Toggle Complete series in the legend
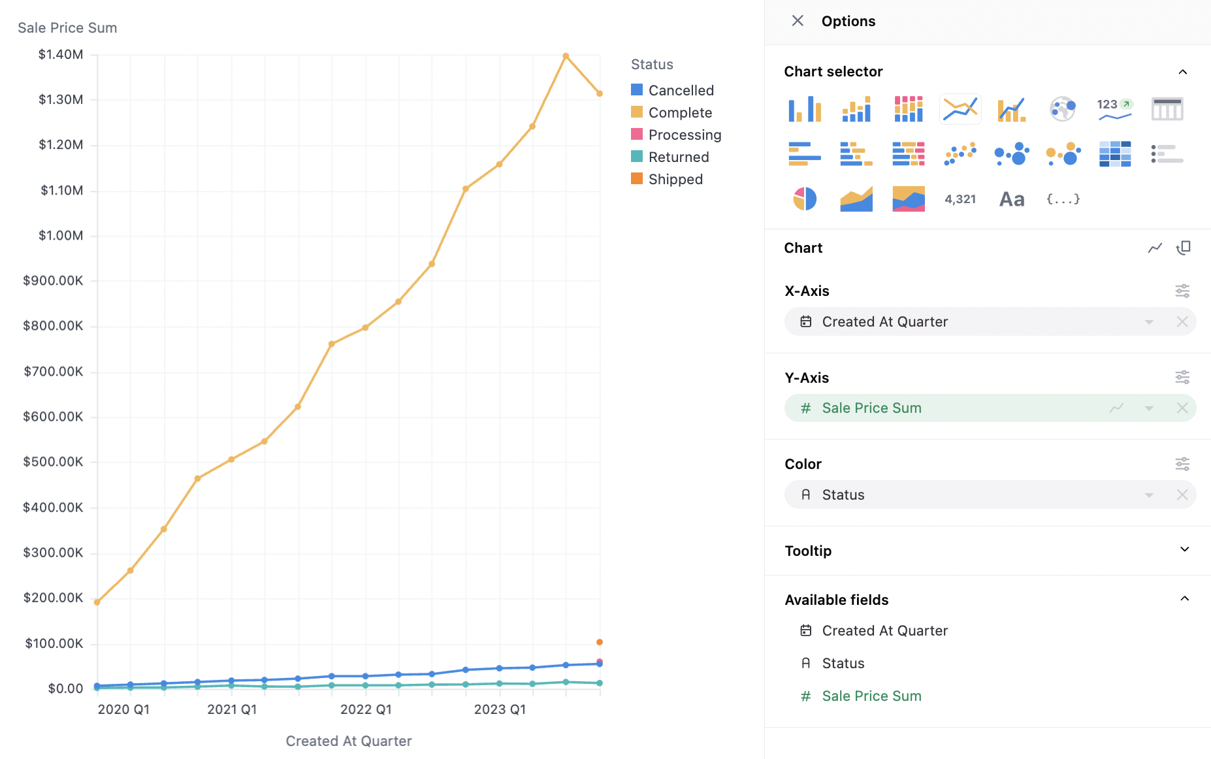Screen dimensions: 1211x759 click(679, 112)
